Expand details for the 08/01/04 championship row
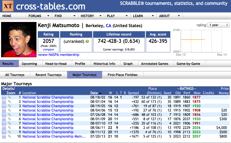Image resolution: width=231 pixels, height=143 pixels. point(4,102)
